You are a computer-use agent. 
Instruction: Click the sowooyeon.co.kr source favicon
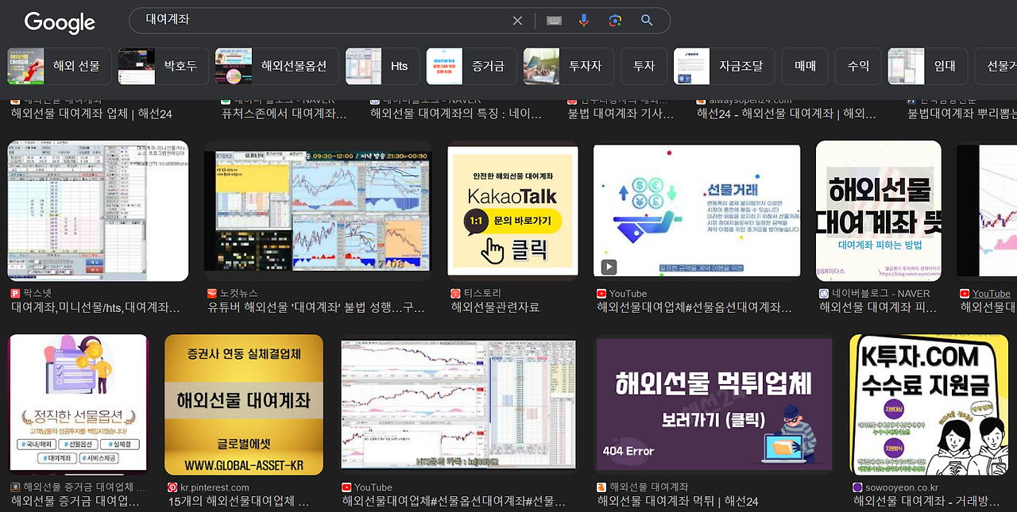tap(857, 487)
